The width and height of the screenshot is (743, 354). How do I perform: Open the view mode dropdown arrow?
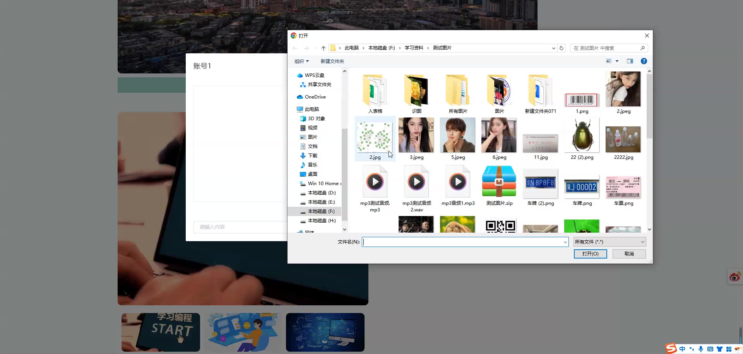(x=617, y=61)
